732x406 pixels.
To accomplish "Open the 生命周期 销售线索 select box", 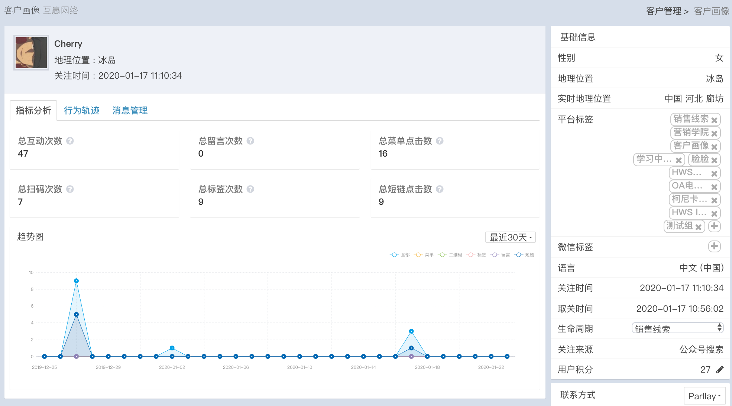I will point(677,328).
